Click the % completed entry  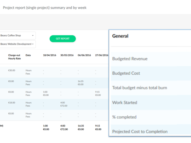124,117
